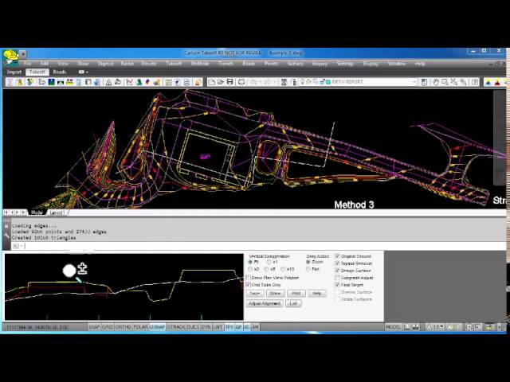Open the Surface menu
The image size is (510, 382).
tap(295, 64)
